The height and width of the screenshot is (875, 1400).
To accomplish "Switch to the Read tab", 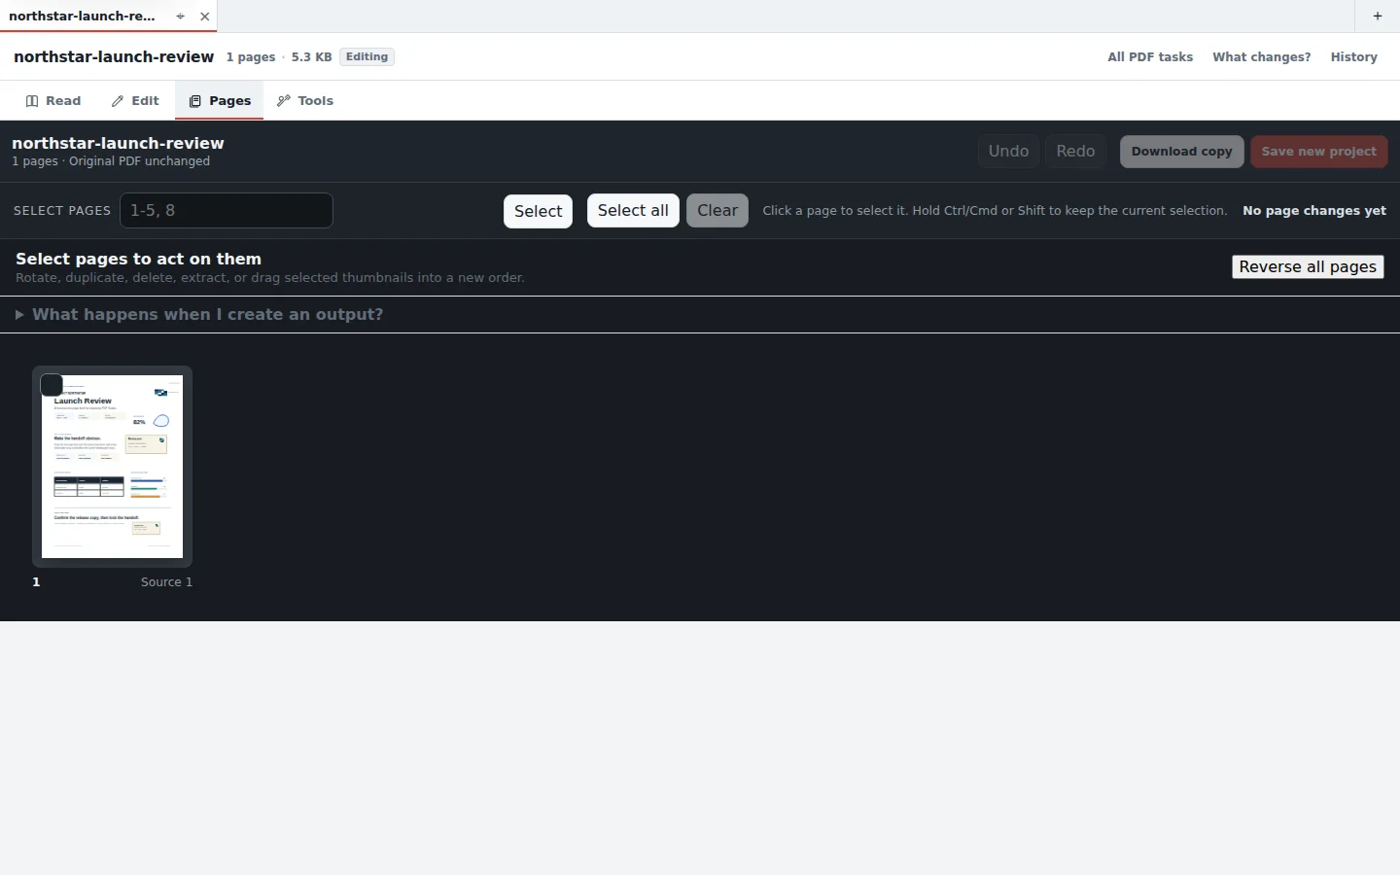I will pyautogui.click(x=53, y=101).
